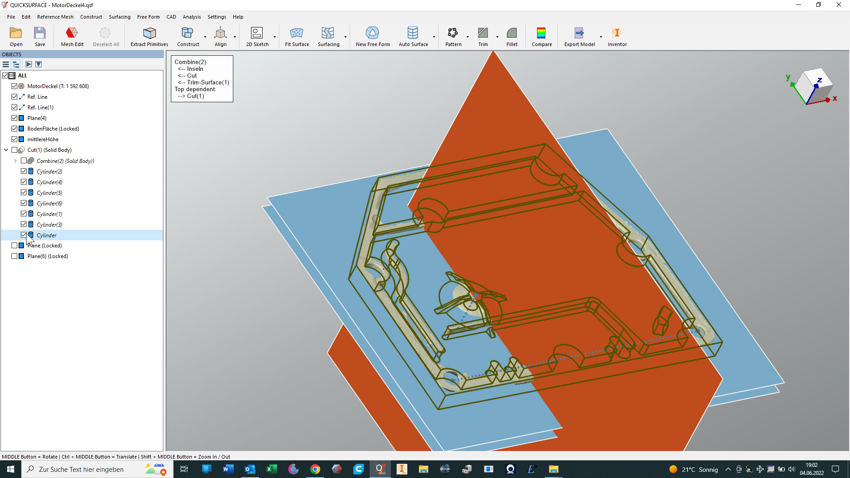Uncheck MotorDeckel mesh visibility checkbox
Viewport: 850px width, 478px height.
coord(15,86)
